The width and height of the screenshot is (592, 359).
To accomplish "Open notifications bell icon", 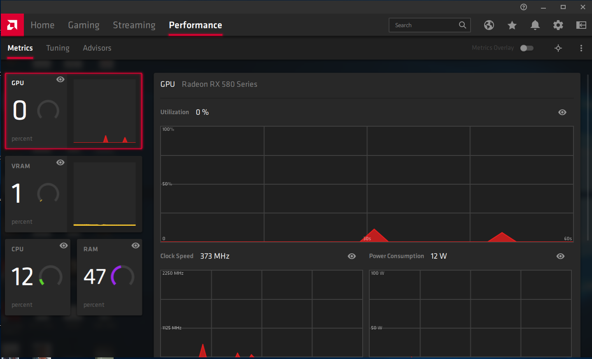I will (535, 25).
